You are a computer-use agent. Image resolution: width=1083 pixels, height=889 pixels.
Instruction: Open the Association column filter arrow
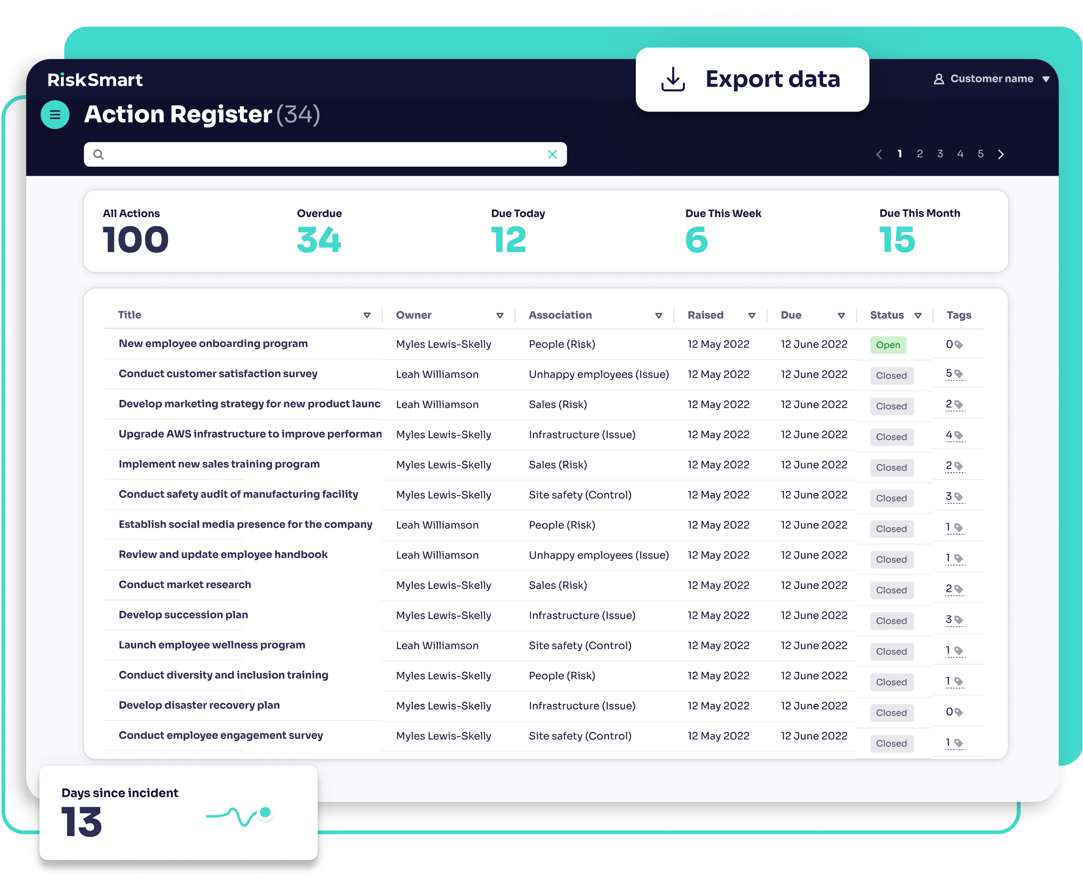coord(659,315)
